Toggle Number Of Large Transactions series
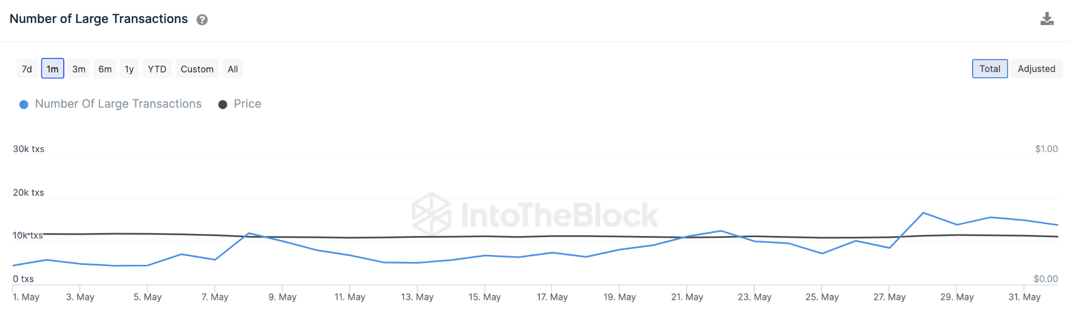Screen dimensions: 1071x315 point(118,104)
